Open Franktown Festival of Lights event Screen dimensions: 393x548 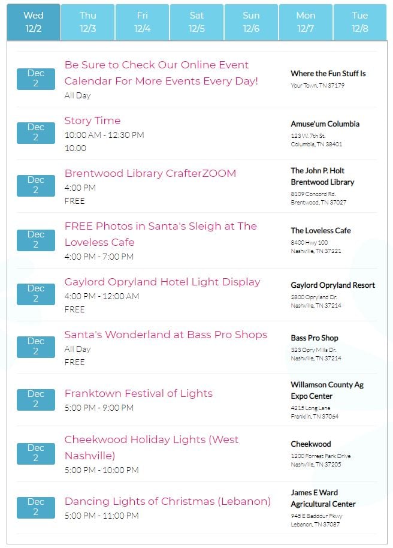pos(138,393)
